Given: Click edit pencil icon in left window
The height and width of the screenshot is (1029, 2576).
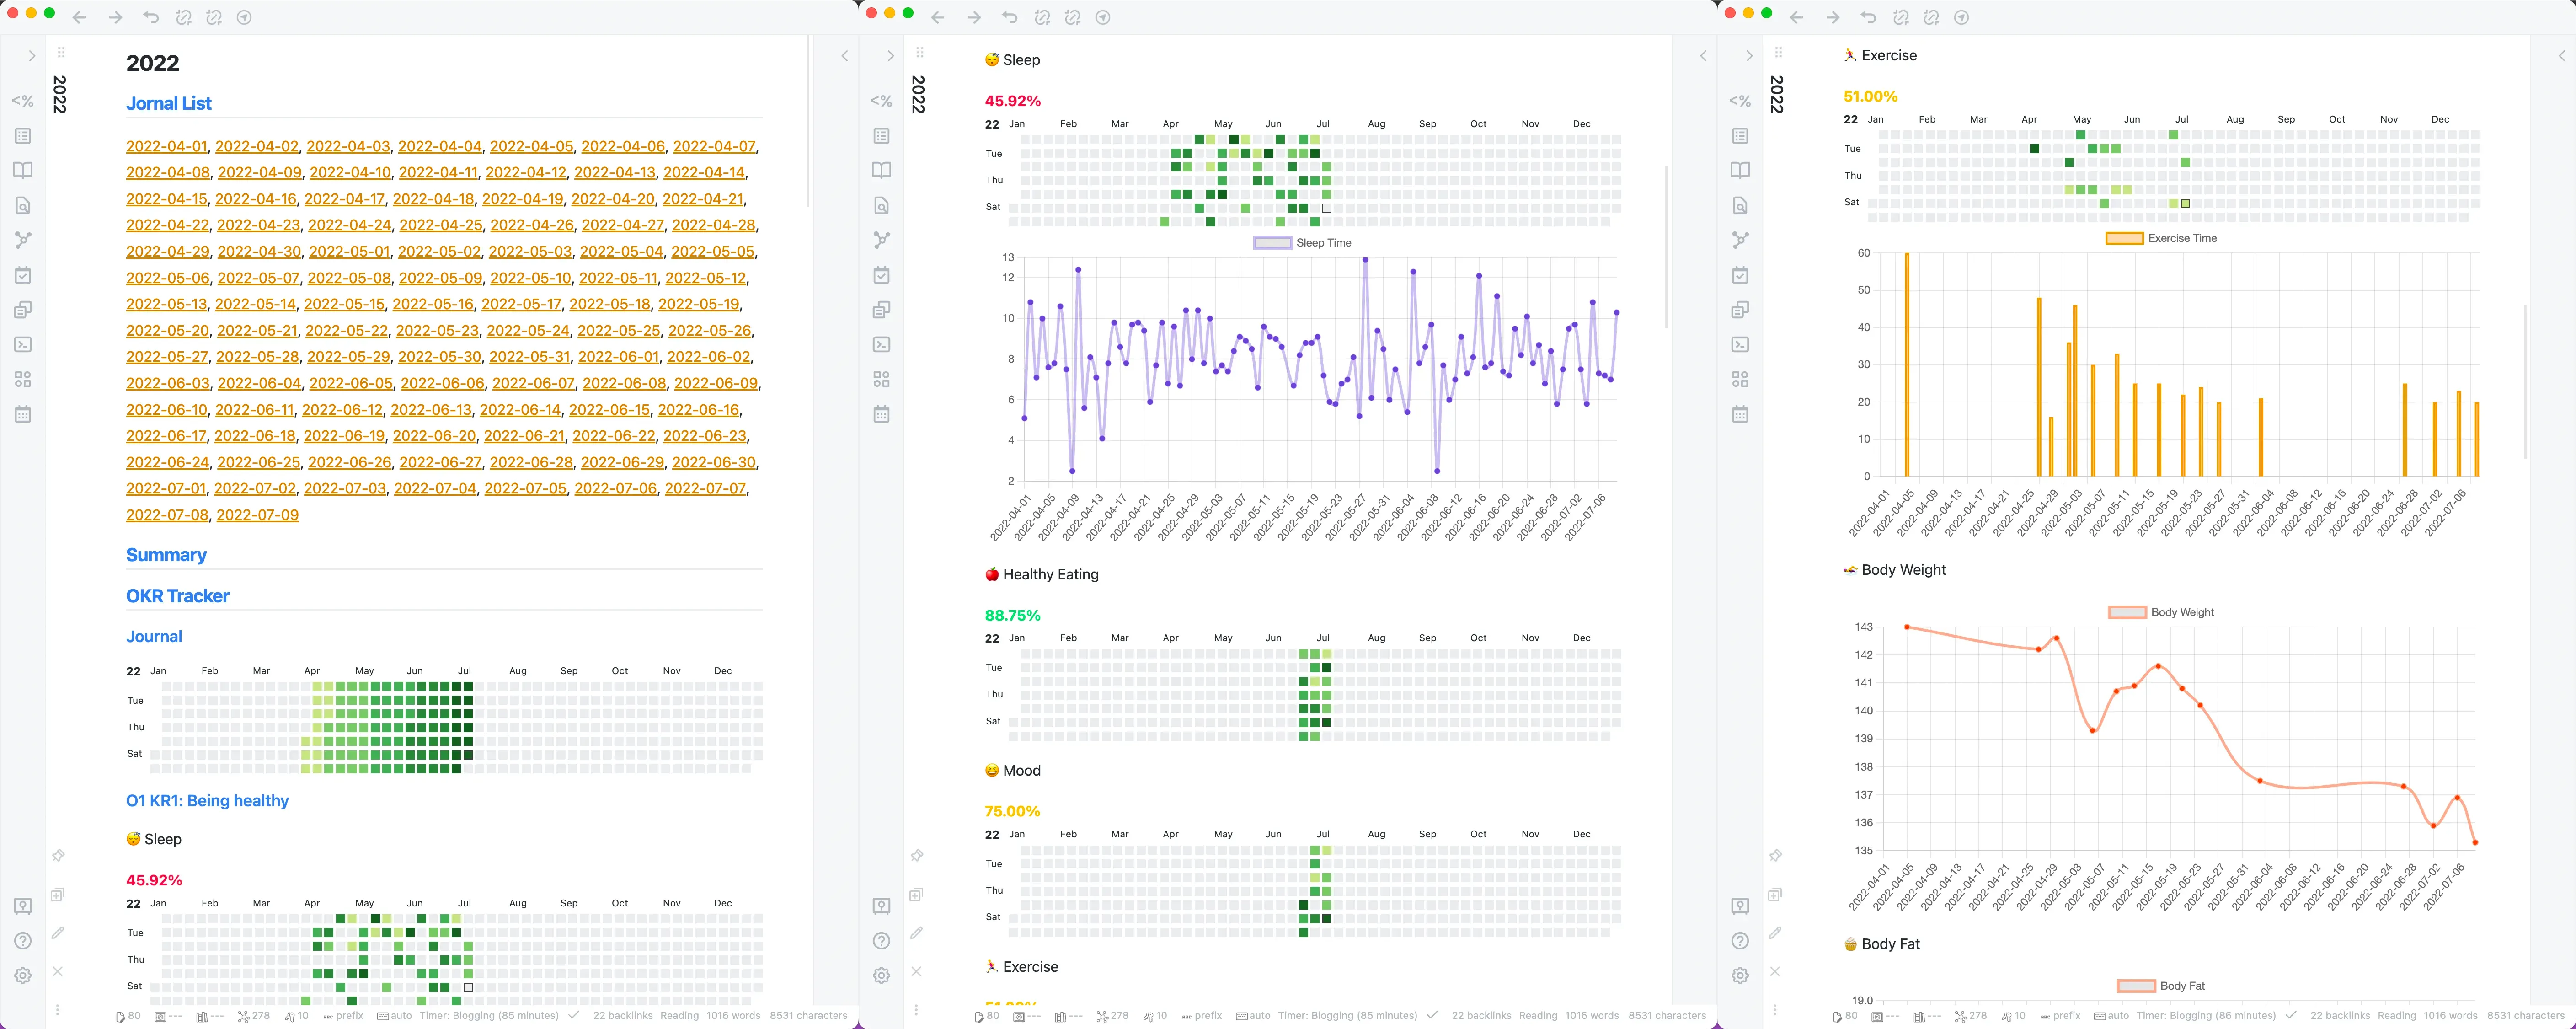Looking at the screenshot, I should [x=58, y=933].
